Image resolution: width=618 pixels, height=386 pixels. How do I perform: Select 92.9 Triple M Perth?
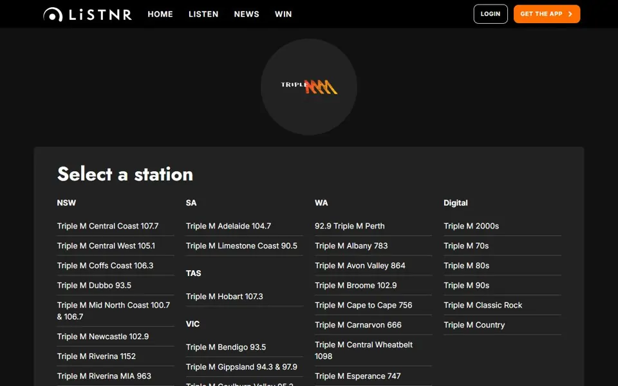click(350, 226)
